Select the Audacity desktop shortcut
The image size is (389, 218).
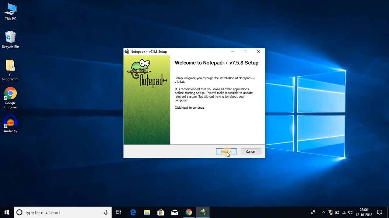10,124
